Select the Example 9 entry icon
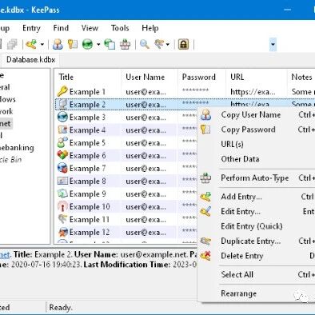 62,193
